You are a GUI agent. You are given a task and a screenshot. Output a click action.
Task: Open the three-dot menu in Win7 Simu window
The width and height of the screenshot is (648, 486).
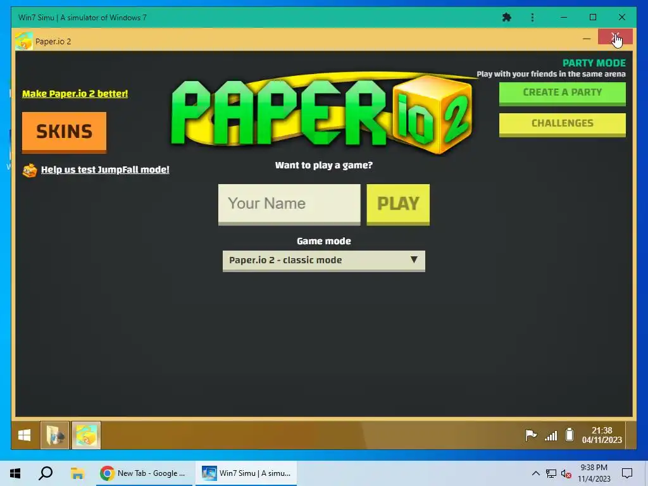click(532, 17)
